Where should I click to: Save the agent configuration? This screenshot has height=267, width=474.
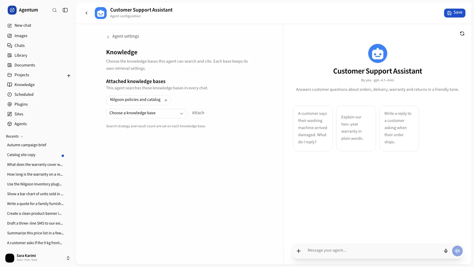click(x=454, y=13)
